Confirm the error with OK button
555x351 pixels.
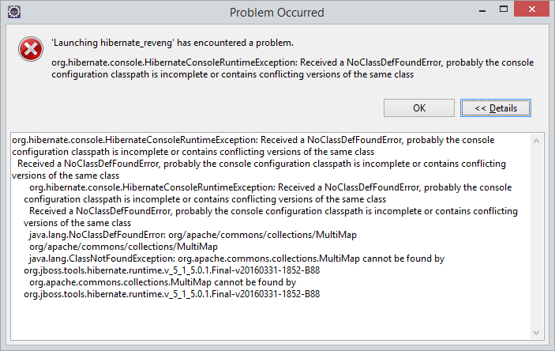pos(419,108)
